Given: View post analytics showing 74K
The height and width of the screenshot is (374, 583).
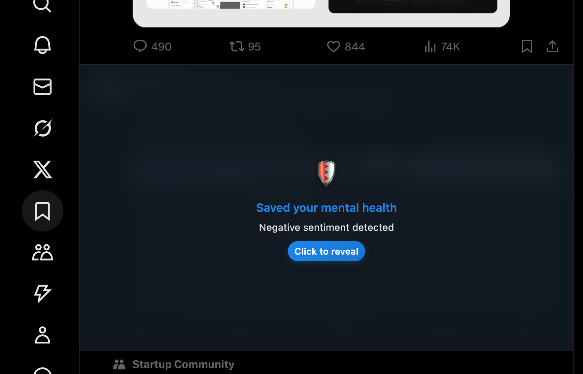Looking at the screenshot, I should (442, 47).
